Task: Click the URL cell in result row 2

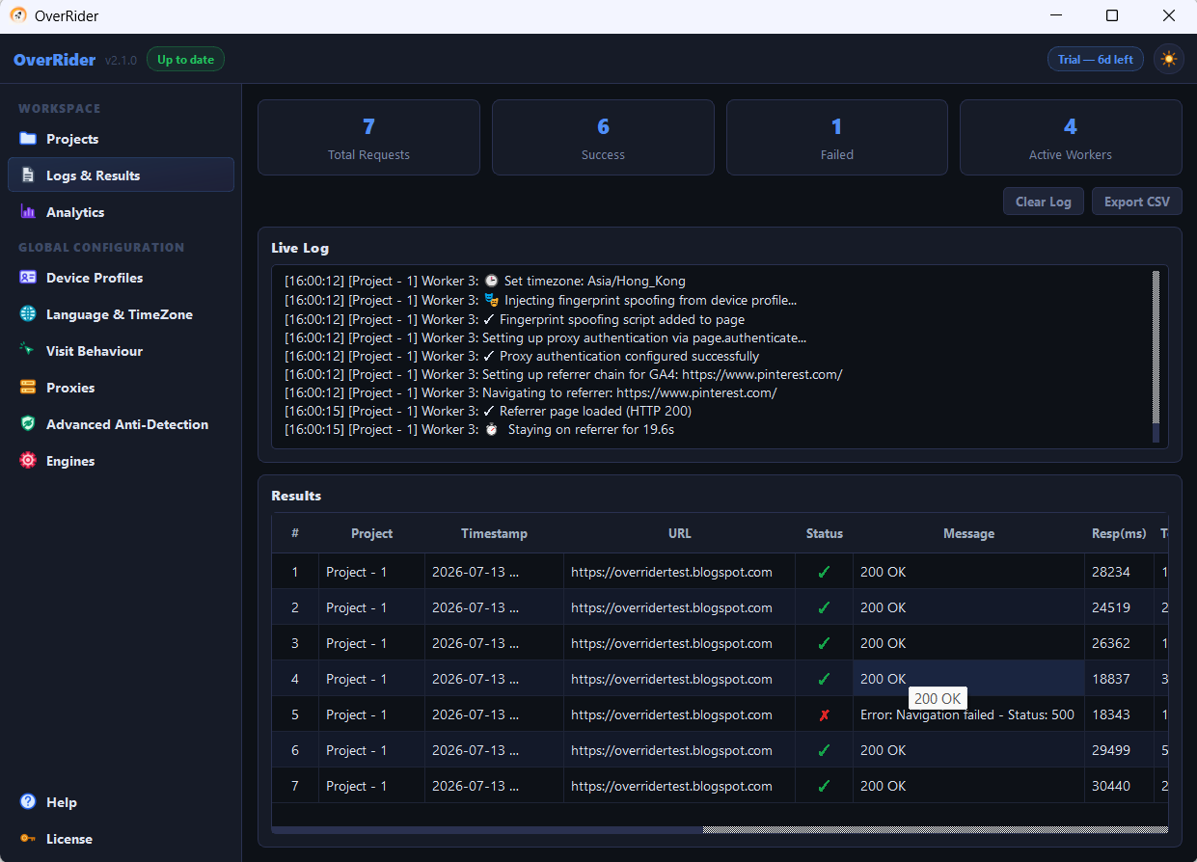Action: (x=679, y=607)
